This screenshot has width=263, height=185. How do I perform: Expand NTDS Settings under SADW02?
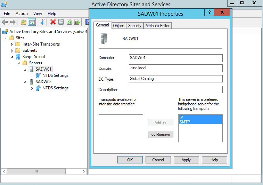pos(32,88)
